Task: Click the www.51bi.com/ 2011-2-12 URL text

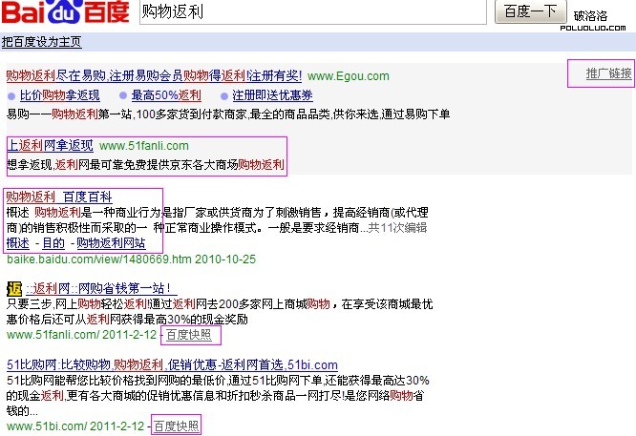Action: tap(75, 426)
